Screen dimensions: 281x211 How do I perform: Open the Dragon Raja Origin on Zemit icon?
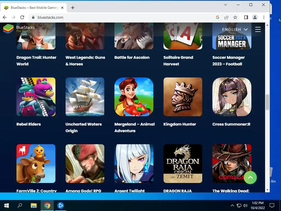pos(183,164)
